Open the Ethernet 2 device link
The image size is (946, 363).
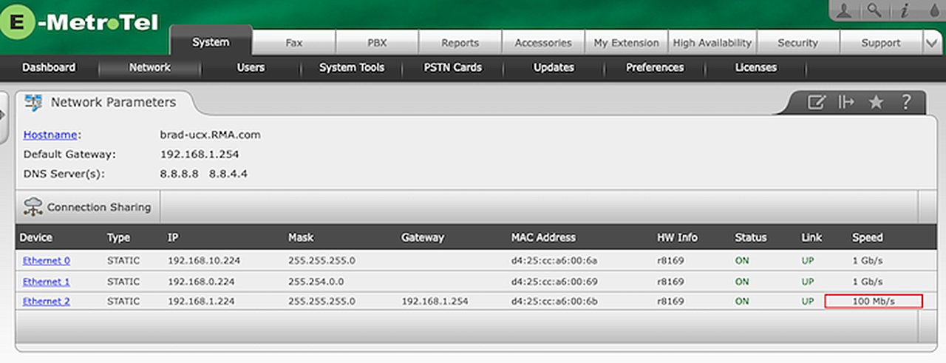(47, 302)
